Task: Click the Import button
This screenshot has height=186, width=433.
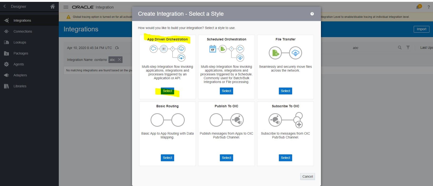Action: [x=421, y=29]
